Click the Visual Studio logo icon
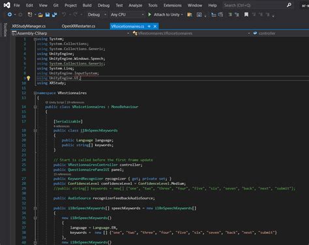The image size is (309, 245). 7,5
